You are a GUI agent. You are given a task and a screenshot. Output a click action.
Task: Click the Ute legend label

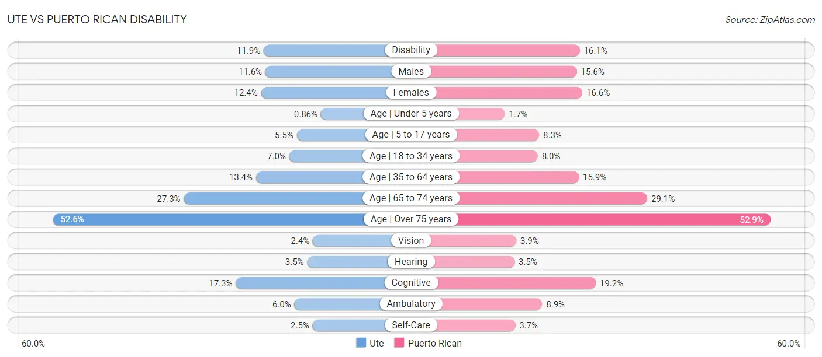377,343
